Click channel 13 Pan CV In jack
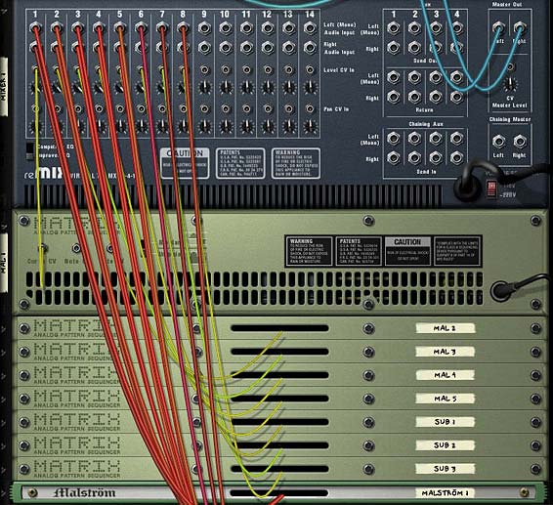This screenshot has width=553, height=505. click(x=288, y=108)
